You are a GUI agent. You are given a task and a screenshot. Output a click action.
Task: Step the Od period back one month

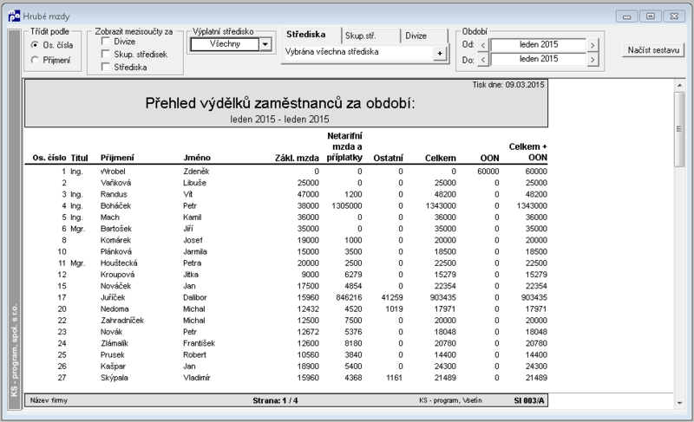point(483,45)
